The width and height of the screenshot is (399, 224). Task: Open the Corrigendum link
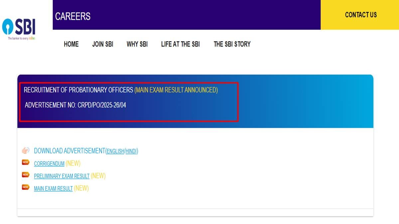pyautogui.click(x=49, y=164)
